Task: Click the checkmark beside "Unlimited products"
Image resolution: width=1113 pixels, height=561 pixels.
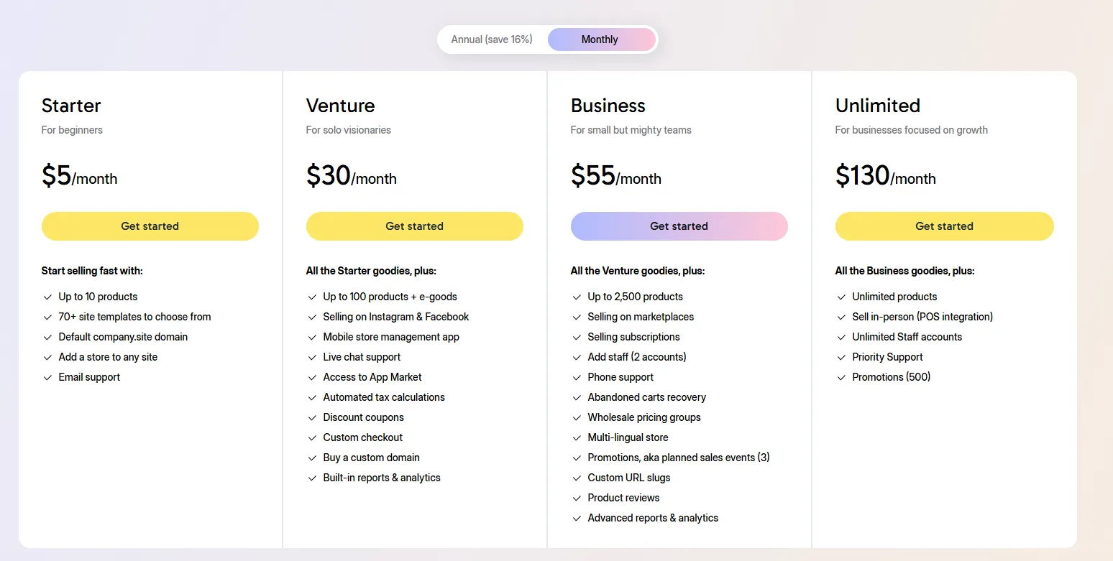Action: [841, 296]
